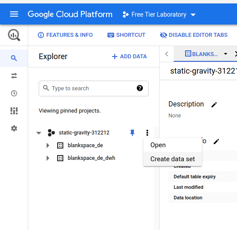Open SQL workspace search sidebar icon
This screenshot has height=230, width=237.
[x=14, y=58]
